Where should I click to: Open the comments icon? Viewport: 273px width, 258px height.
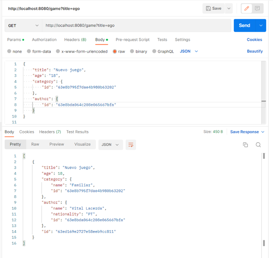[x=257, y=8]
